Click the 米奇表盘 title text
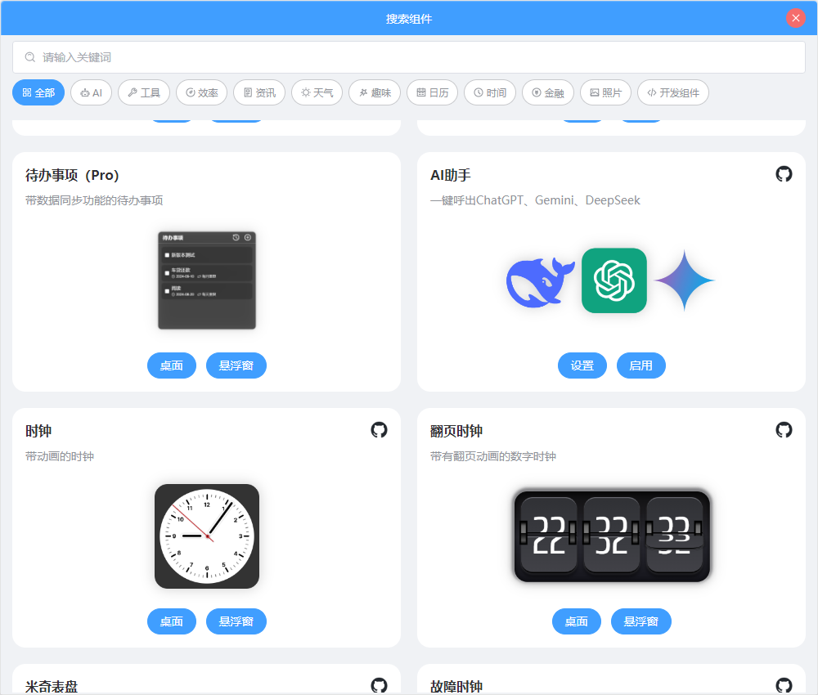 (52, 687)
